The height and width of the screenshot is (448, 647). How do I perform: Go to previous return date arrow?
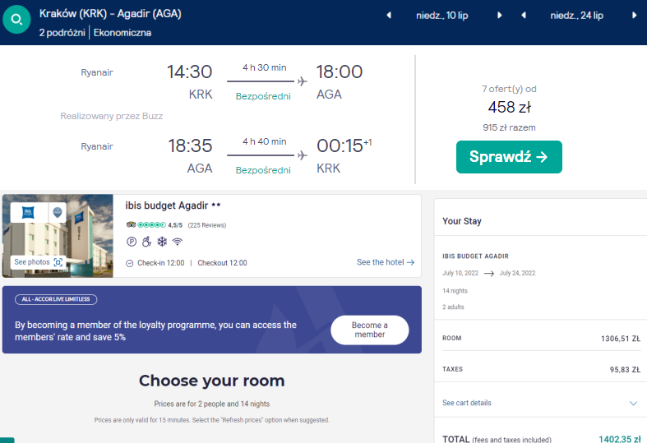click(524, 16)
